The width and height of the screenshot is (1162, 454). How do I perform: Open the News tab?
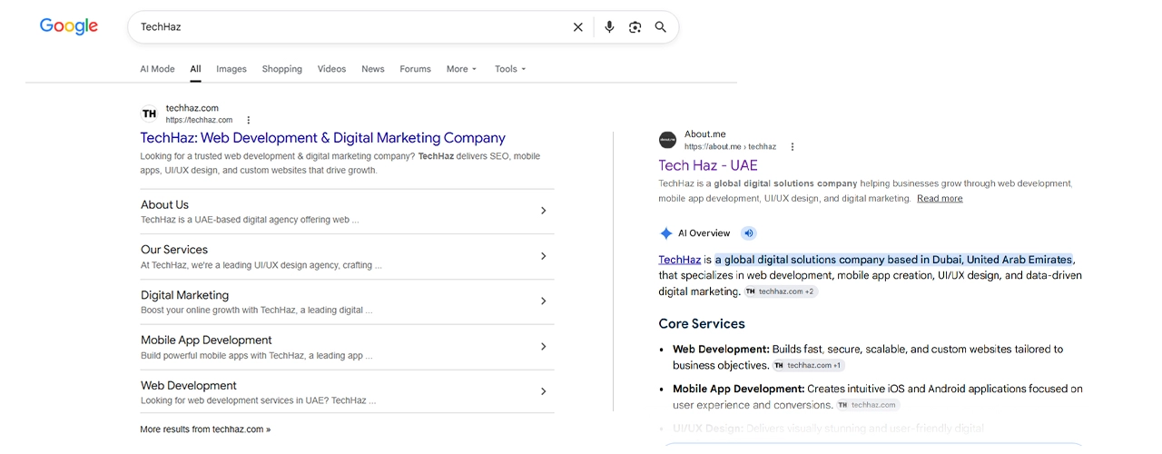pos(373,69)
